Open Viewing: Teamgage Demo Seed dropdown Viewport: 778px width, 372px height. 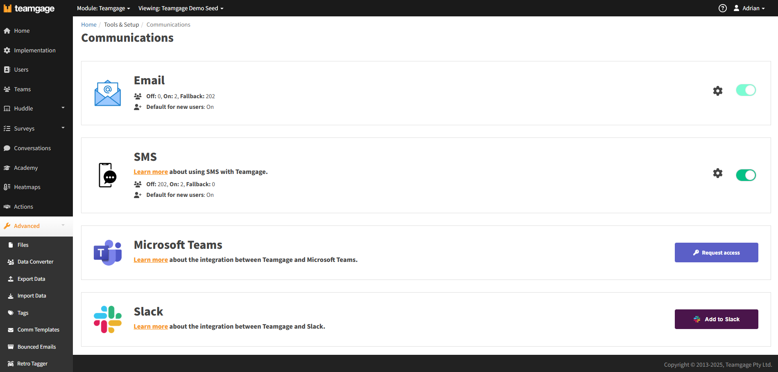pos(181,8)
